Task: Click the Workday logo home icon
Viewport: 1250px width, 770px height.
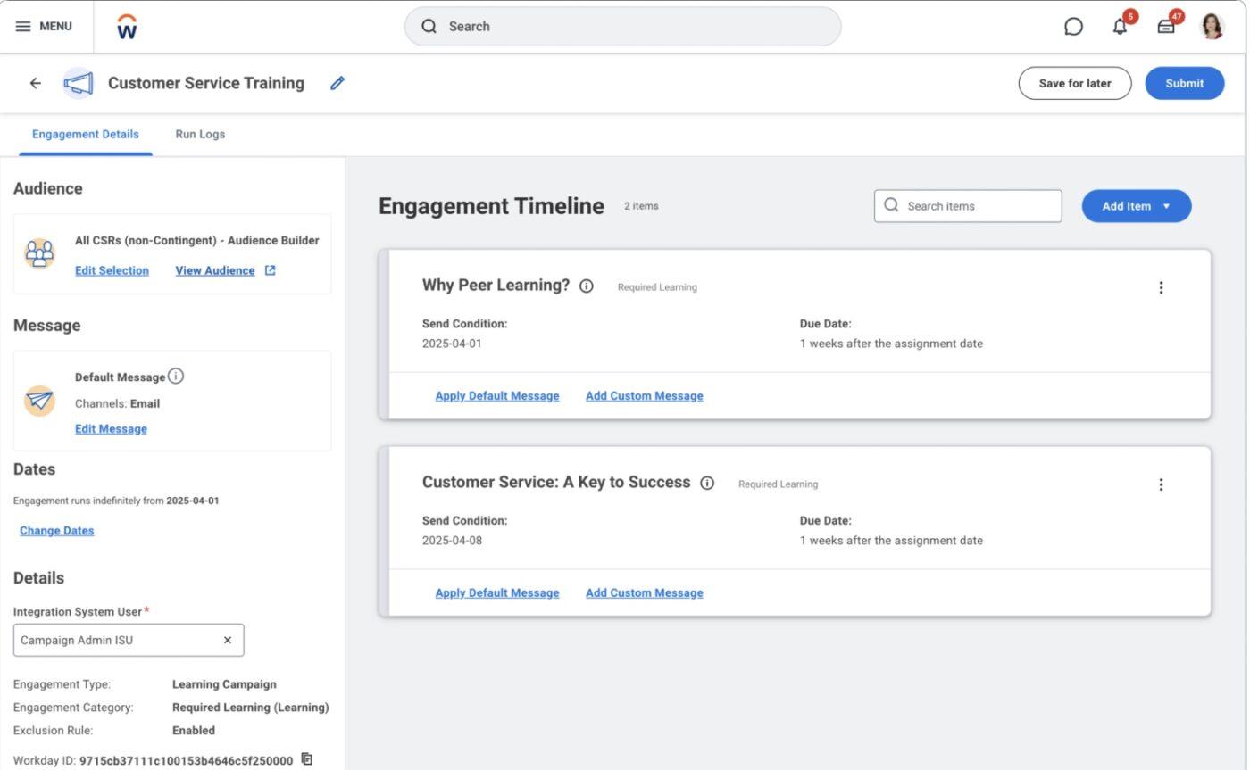Action: pyautogui.click(x=127, y=27)
